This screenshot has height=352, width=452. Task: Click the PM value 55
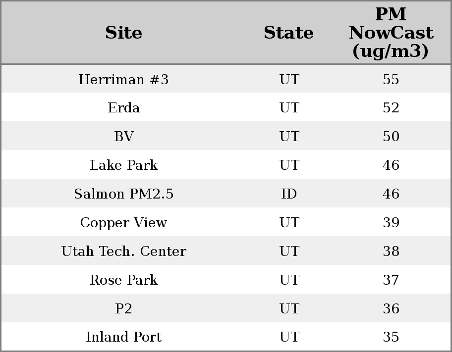[x=391, y=80]
